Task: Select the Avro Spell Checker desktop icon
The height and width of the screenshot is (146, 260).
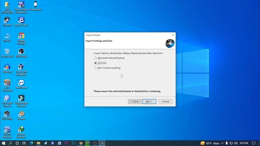Action: coord(7,101)
